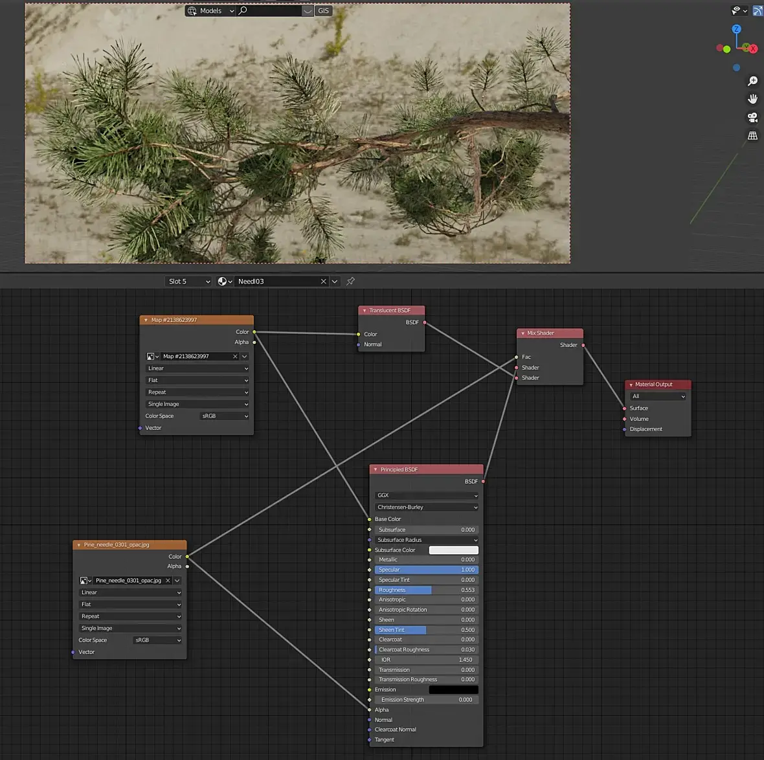This screenshot has width=764, height=760.
Task: Switch perspective/orthographic grid icon
Action: pos(753,136)
